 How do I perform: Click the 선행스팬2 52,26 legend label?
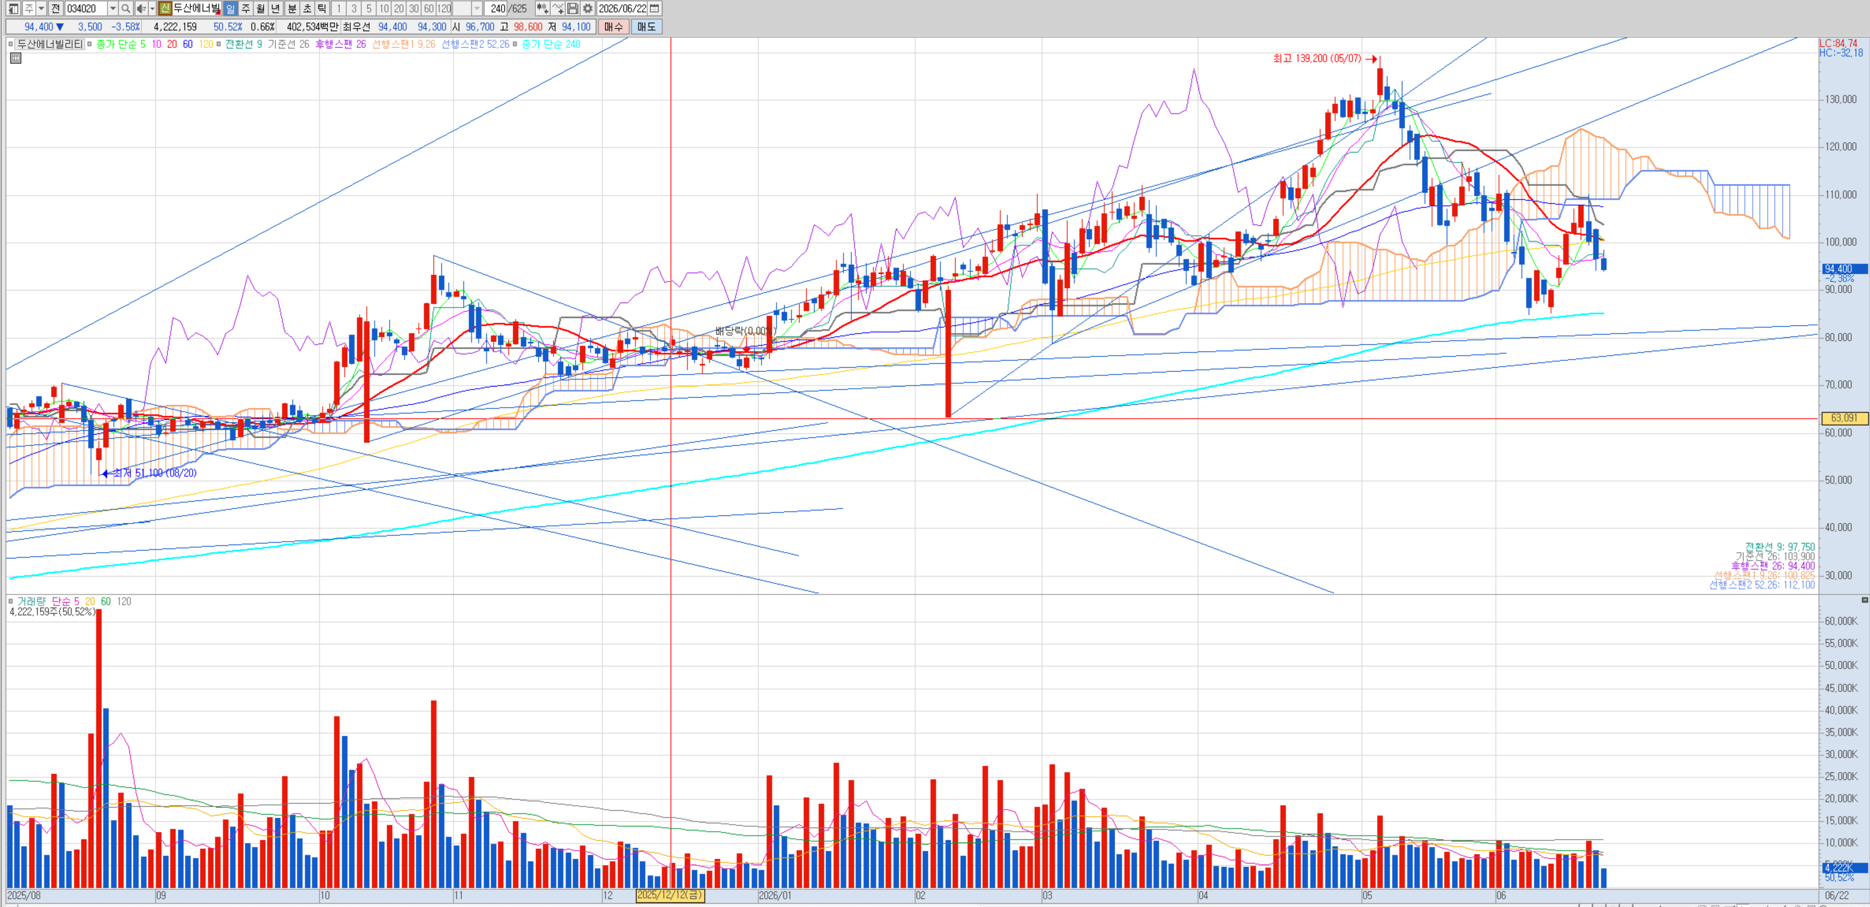coord(475,44)
